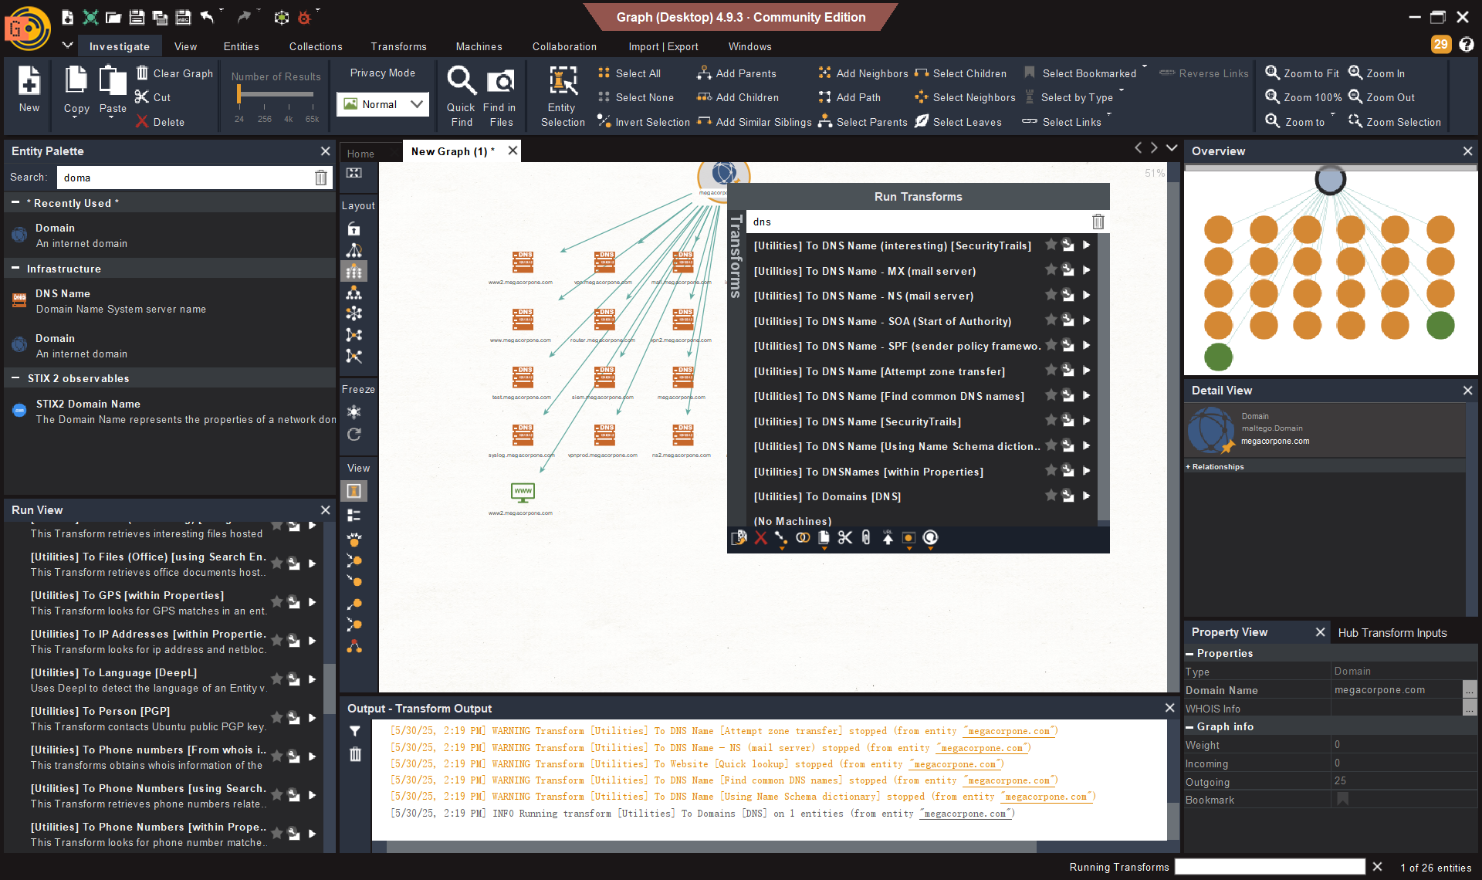The image size is (1482, 880).
Task: Switch to list view icon under View
Action: point(354,515)
